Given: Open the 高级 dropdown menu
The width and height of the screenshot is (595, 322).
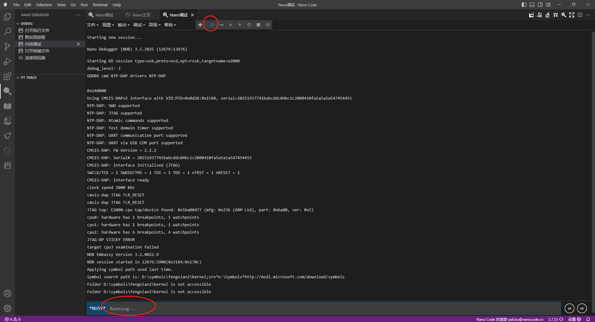Looking at the screenshot, I should click(155, 25).
